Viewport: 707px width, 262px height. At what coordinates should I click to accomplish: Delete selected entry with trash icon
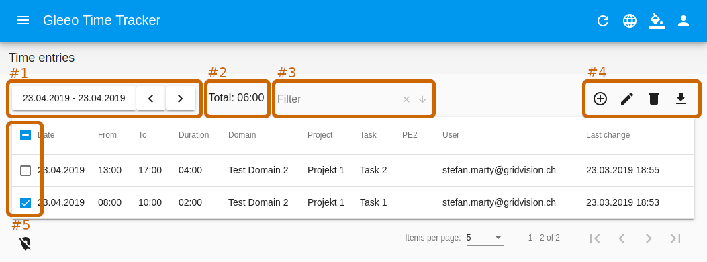click(x=654, y=99)
